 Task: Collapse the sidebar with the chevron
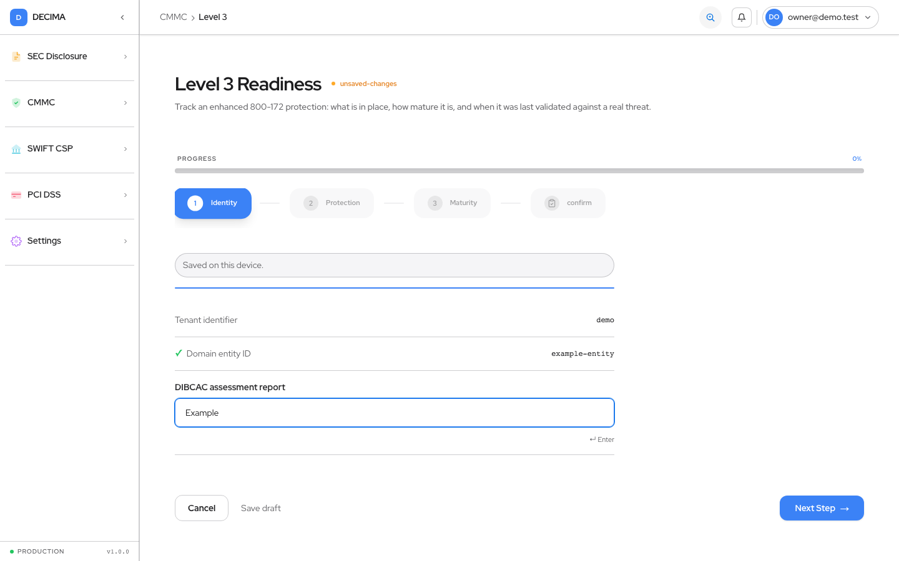122,17
